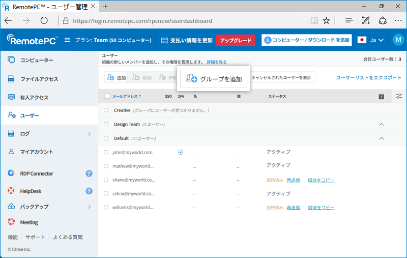Click the download icon on add computer button
407x258 pixels.
pos(268,40)
